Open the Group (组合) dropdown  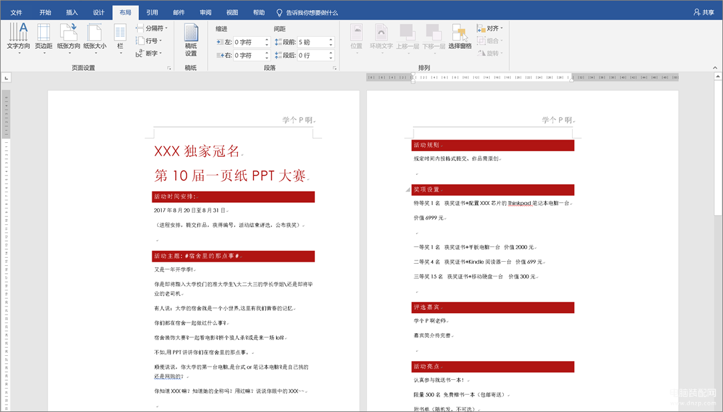pos(490,41)
